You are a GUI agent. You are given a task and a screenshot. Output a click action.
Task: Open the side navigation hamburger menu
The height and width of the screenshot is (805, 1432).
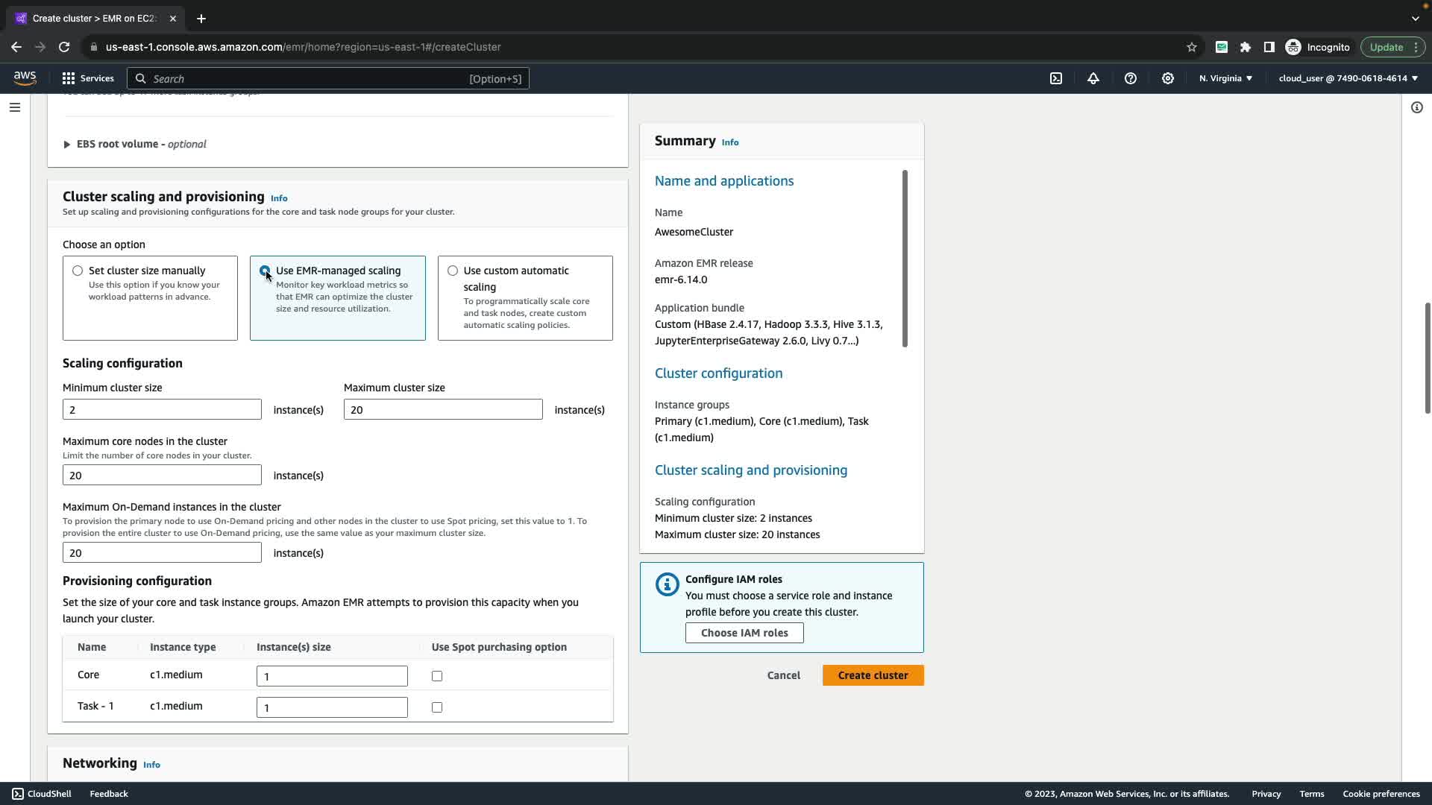coord(14,107)
